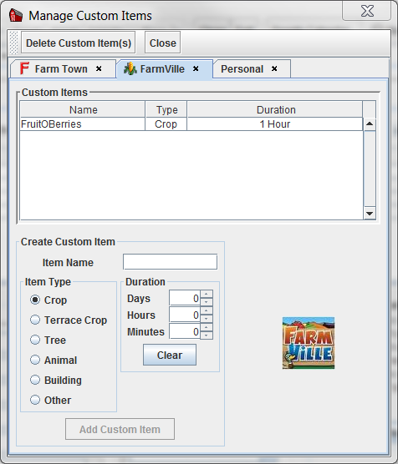Click the red barn icon in the title bar
This screenshot has width=398, height=464.
point(15,15)
